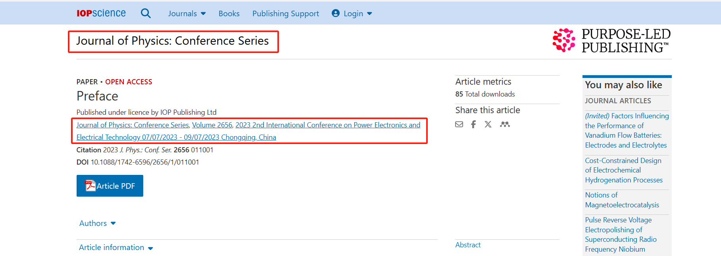The image size is (721, 256).
Task: Open the search magnifier icon
Action: (146, 13)
